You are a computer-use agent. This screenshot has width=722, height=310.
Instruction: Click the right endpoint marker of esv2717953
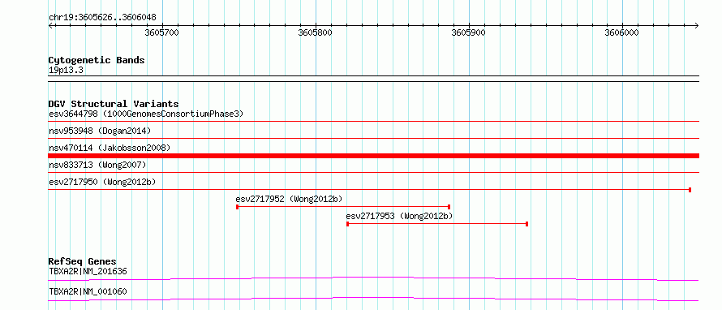(x=526, y=224)
